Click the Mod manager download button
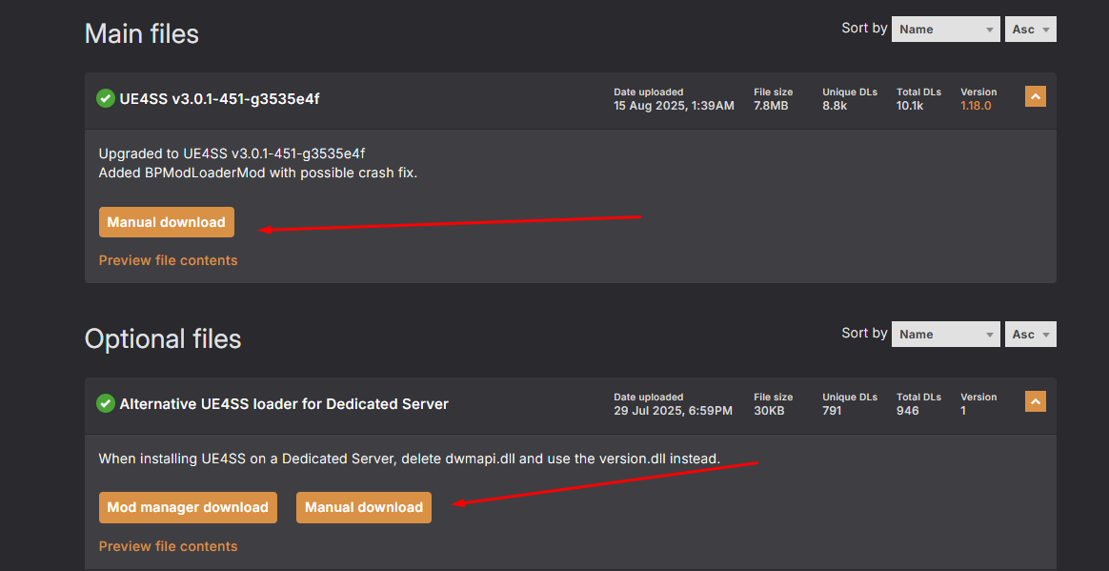The width and height of the screenshot is (1109, 571). (188, 507)
